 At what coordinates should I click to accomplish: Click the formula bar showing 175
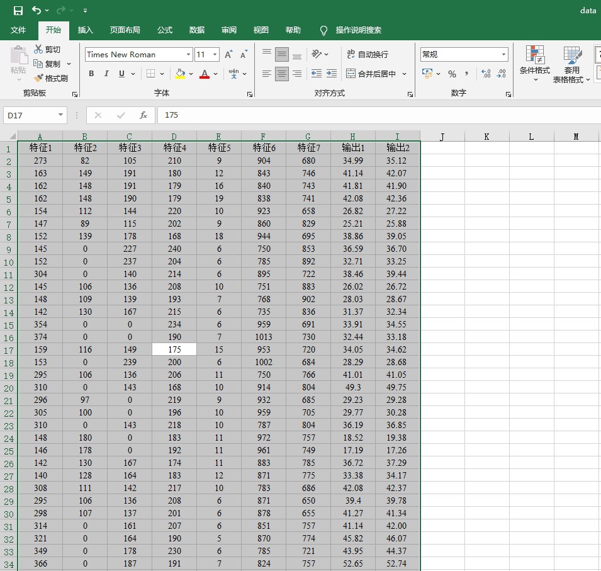379,115
